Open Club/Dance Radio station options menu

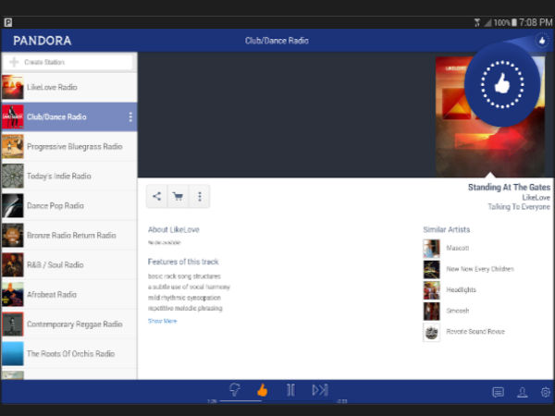click(130, 117)
